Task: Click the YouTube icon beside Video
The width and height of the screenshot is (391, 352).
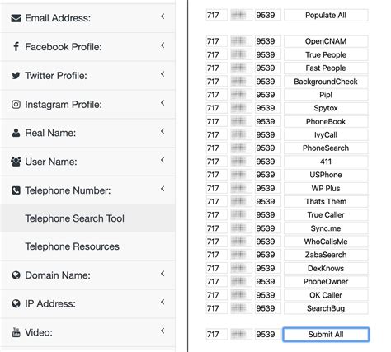Action: point(16,332)
